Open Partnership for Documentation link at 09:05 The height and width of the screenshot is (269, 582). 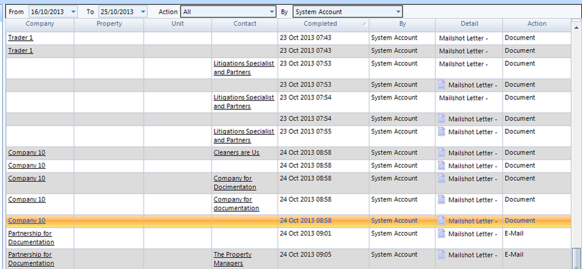31,259
